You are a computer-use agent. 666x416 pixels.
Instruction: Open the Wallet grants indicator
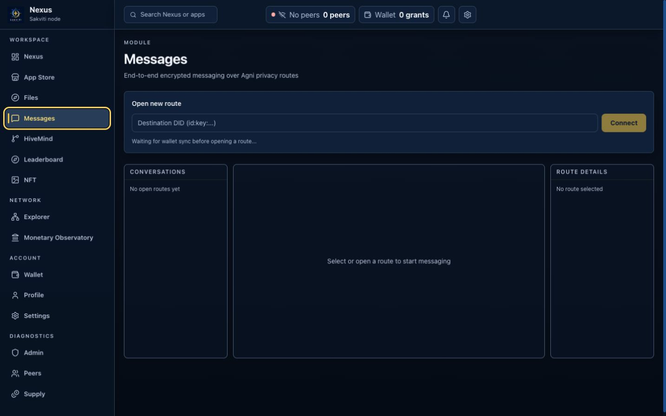tap(396, 15)
